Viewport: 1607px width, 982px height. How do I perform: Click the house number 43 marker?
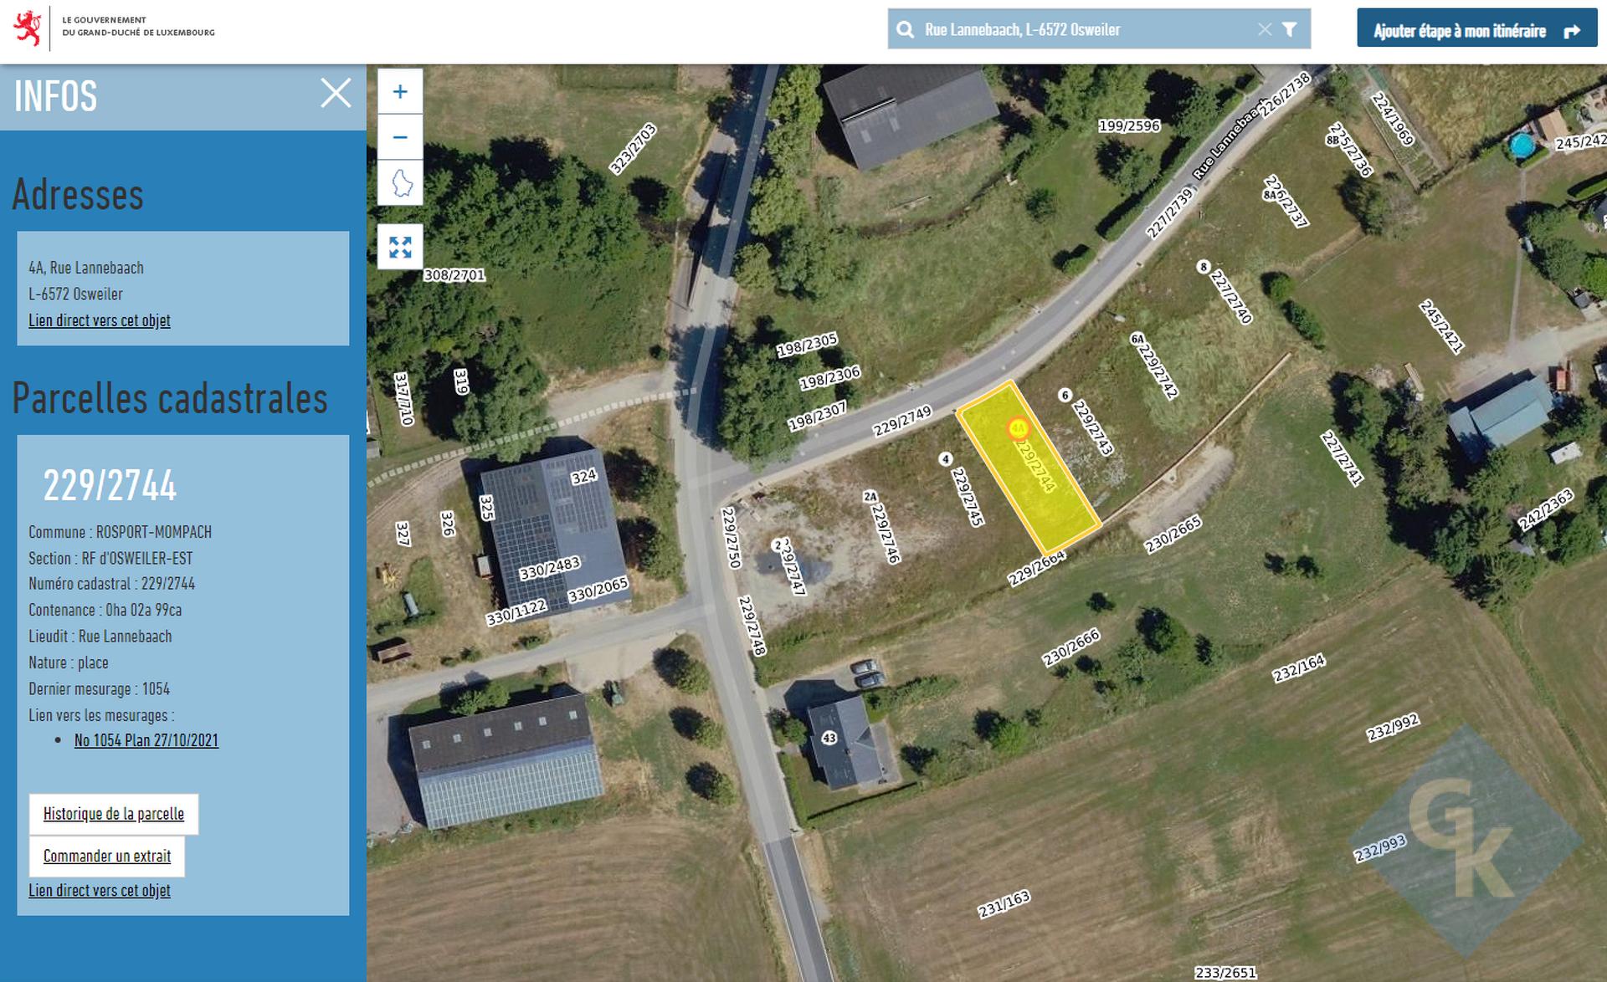(829, 738)
